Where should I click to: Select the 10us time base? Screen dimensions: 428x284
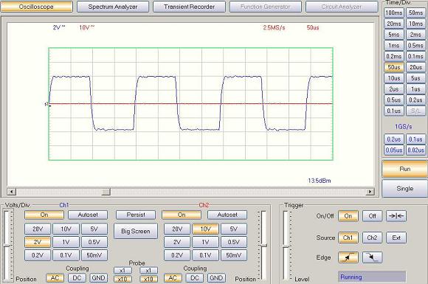(x=394, y=78)
